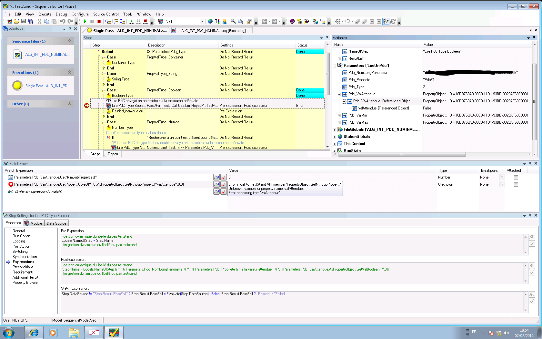542x339 pixels.
Task: Open the Execute menu
Action: (x=45, y=14)
